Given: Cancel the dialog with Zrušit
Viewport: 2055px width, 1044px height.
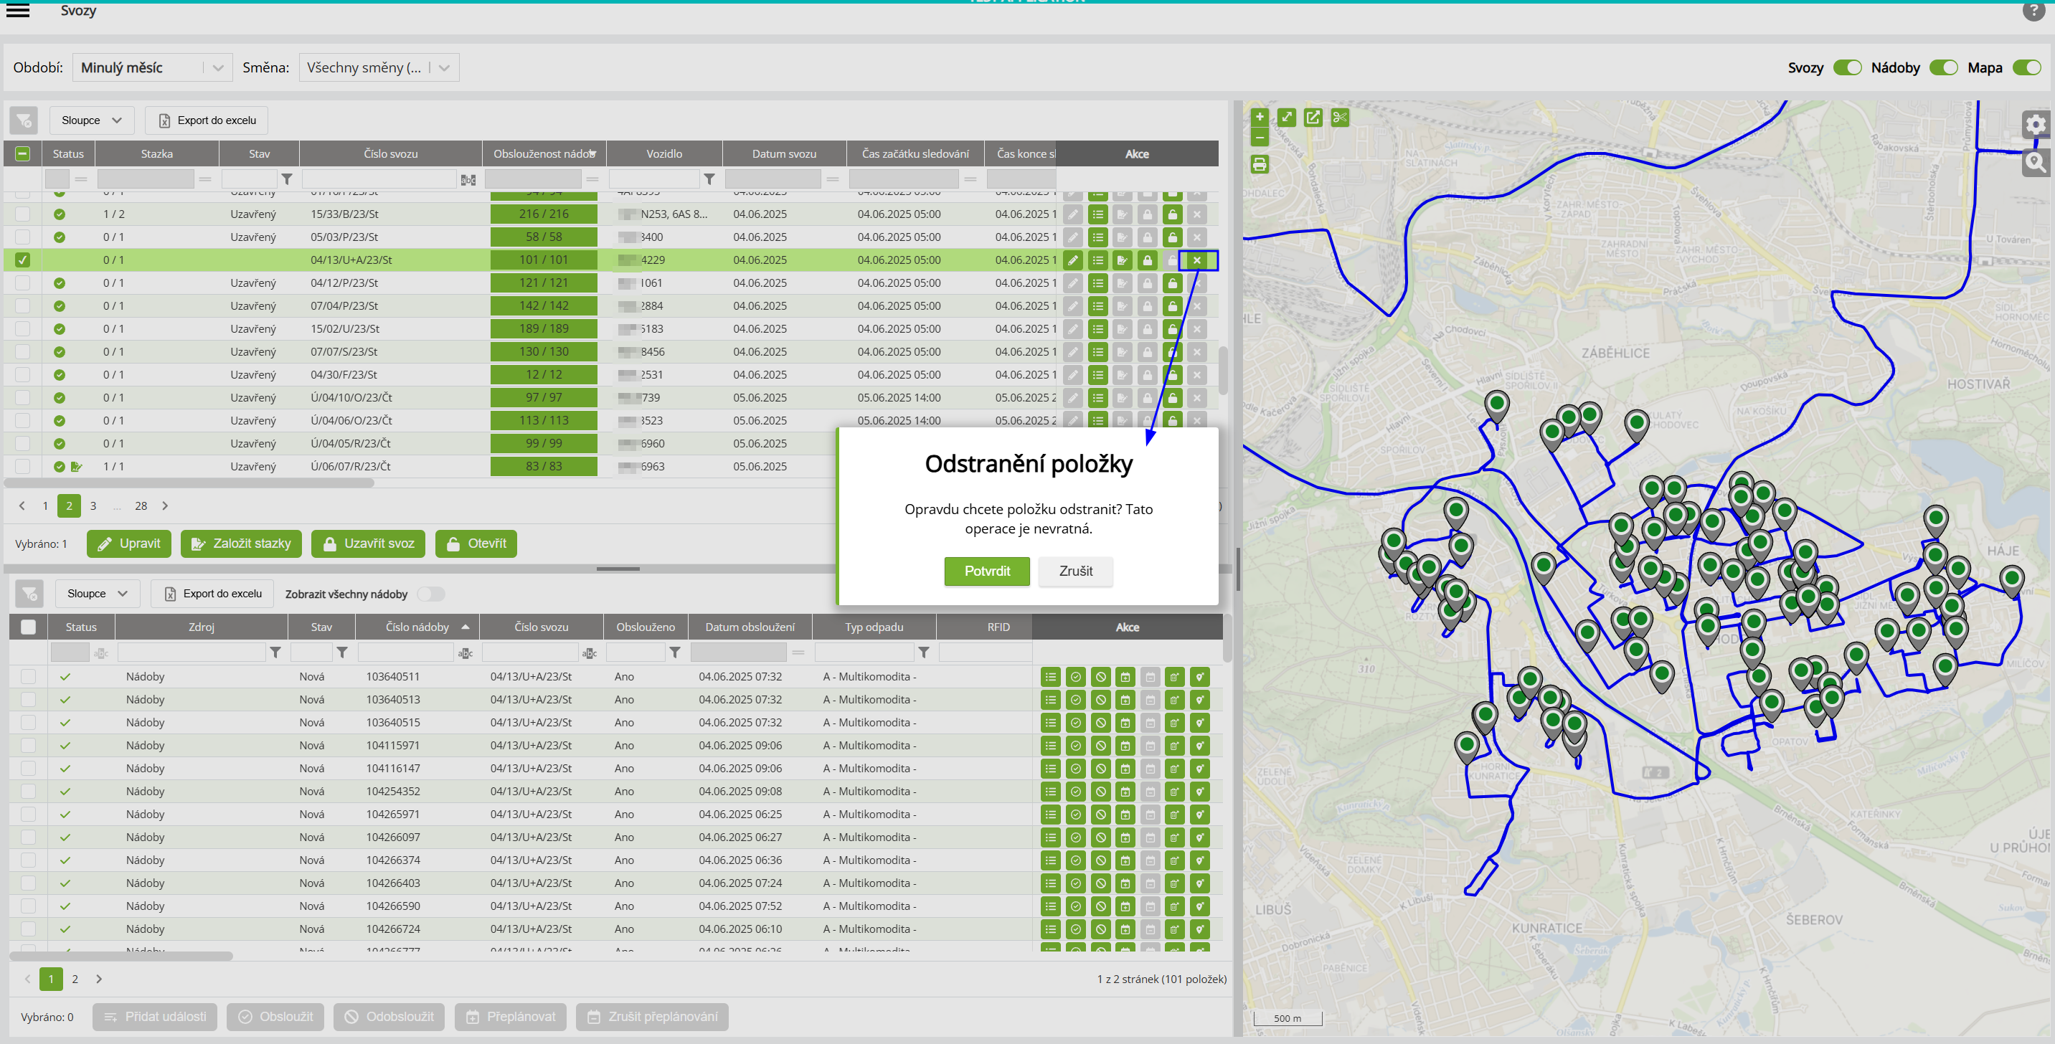Looking at the screenshot, I should [x=1074, y=571].
